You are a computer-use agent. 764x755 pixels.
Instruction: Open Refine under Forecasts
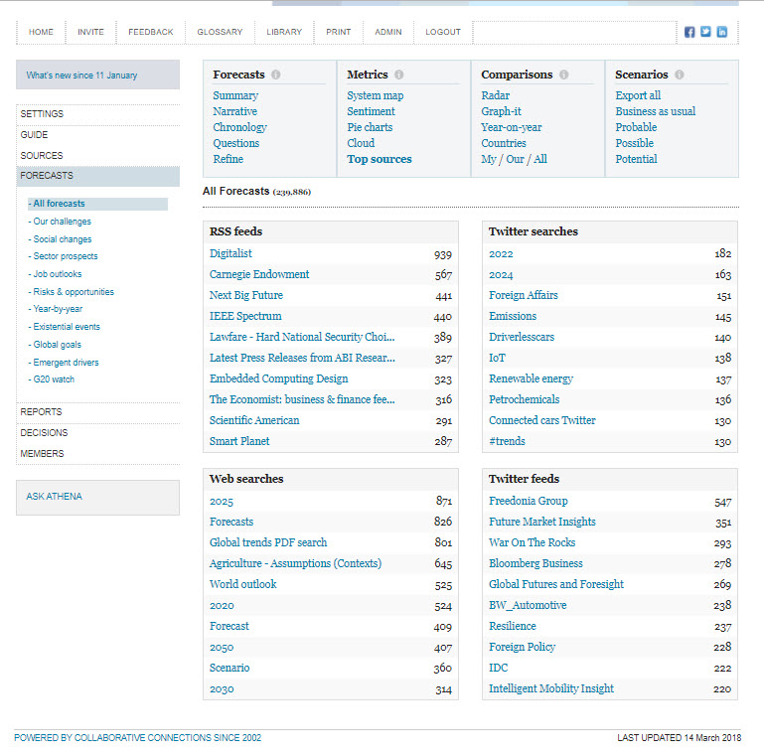[229, 159]
